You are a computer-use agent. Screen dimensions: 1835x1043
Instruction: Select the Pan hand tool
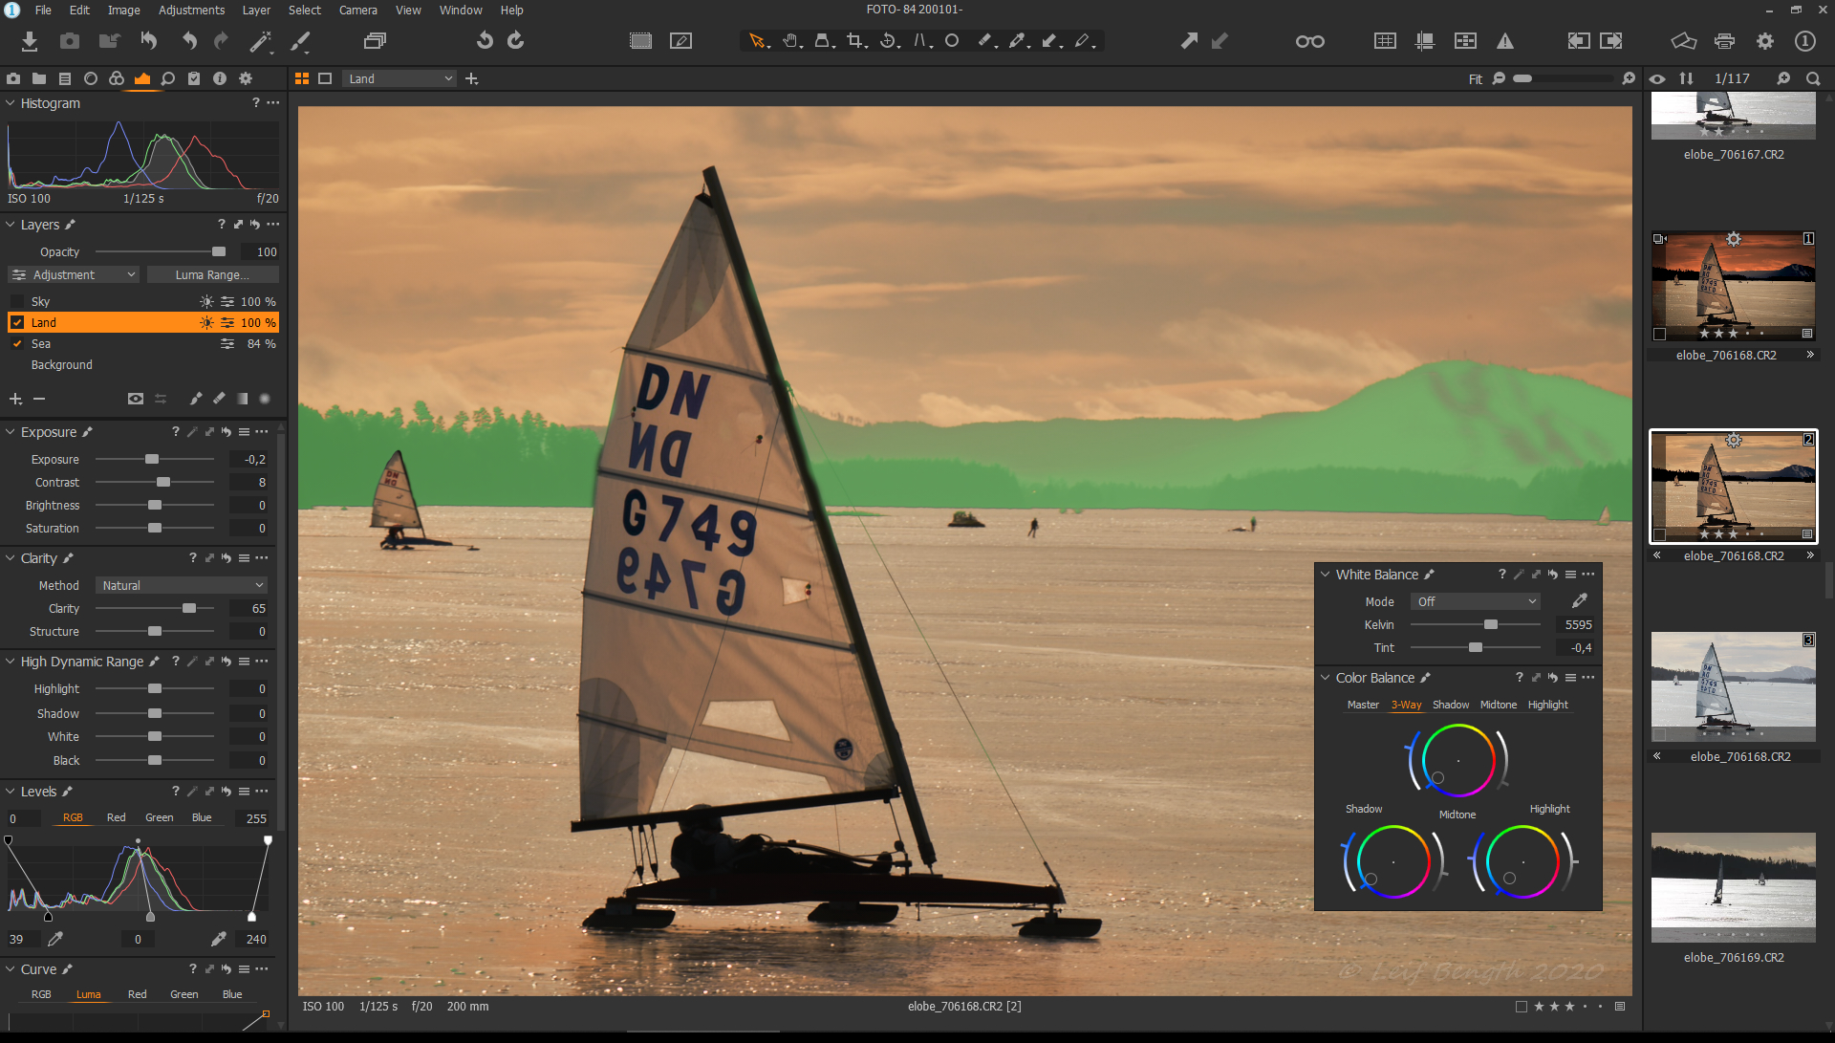[x=791, y=41]
